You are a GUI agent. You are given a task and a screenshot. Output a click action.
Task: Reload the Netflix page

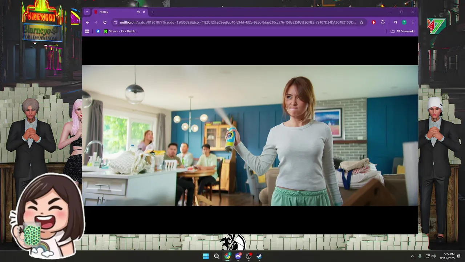coord(105,22)
